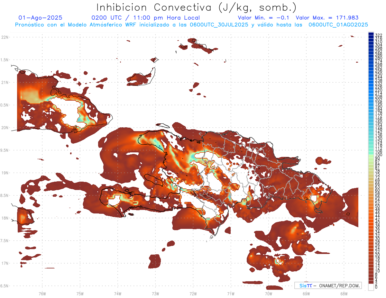The image size is (386, 298).
Task: Click the 18N latitude label
Action: tap(5, 218)
